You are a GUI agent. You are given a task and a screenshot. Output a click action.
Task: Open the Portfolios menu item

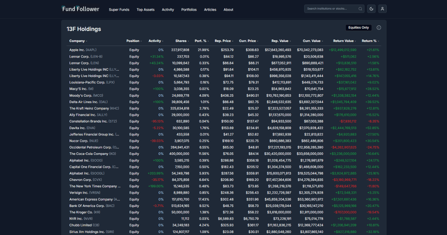189,10
